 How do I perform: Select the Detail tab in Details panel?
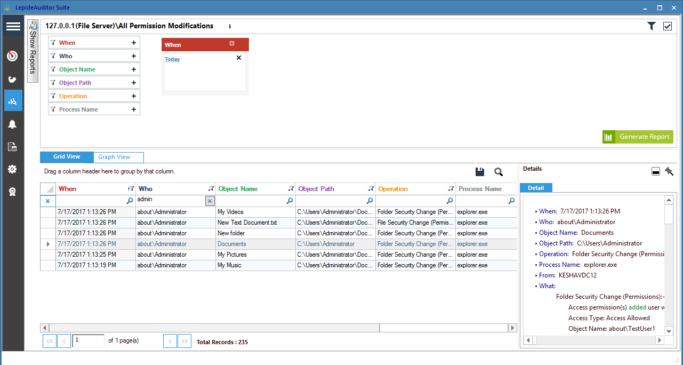(x=536, y=188)
